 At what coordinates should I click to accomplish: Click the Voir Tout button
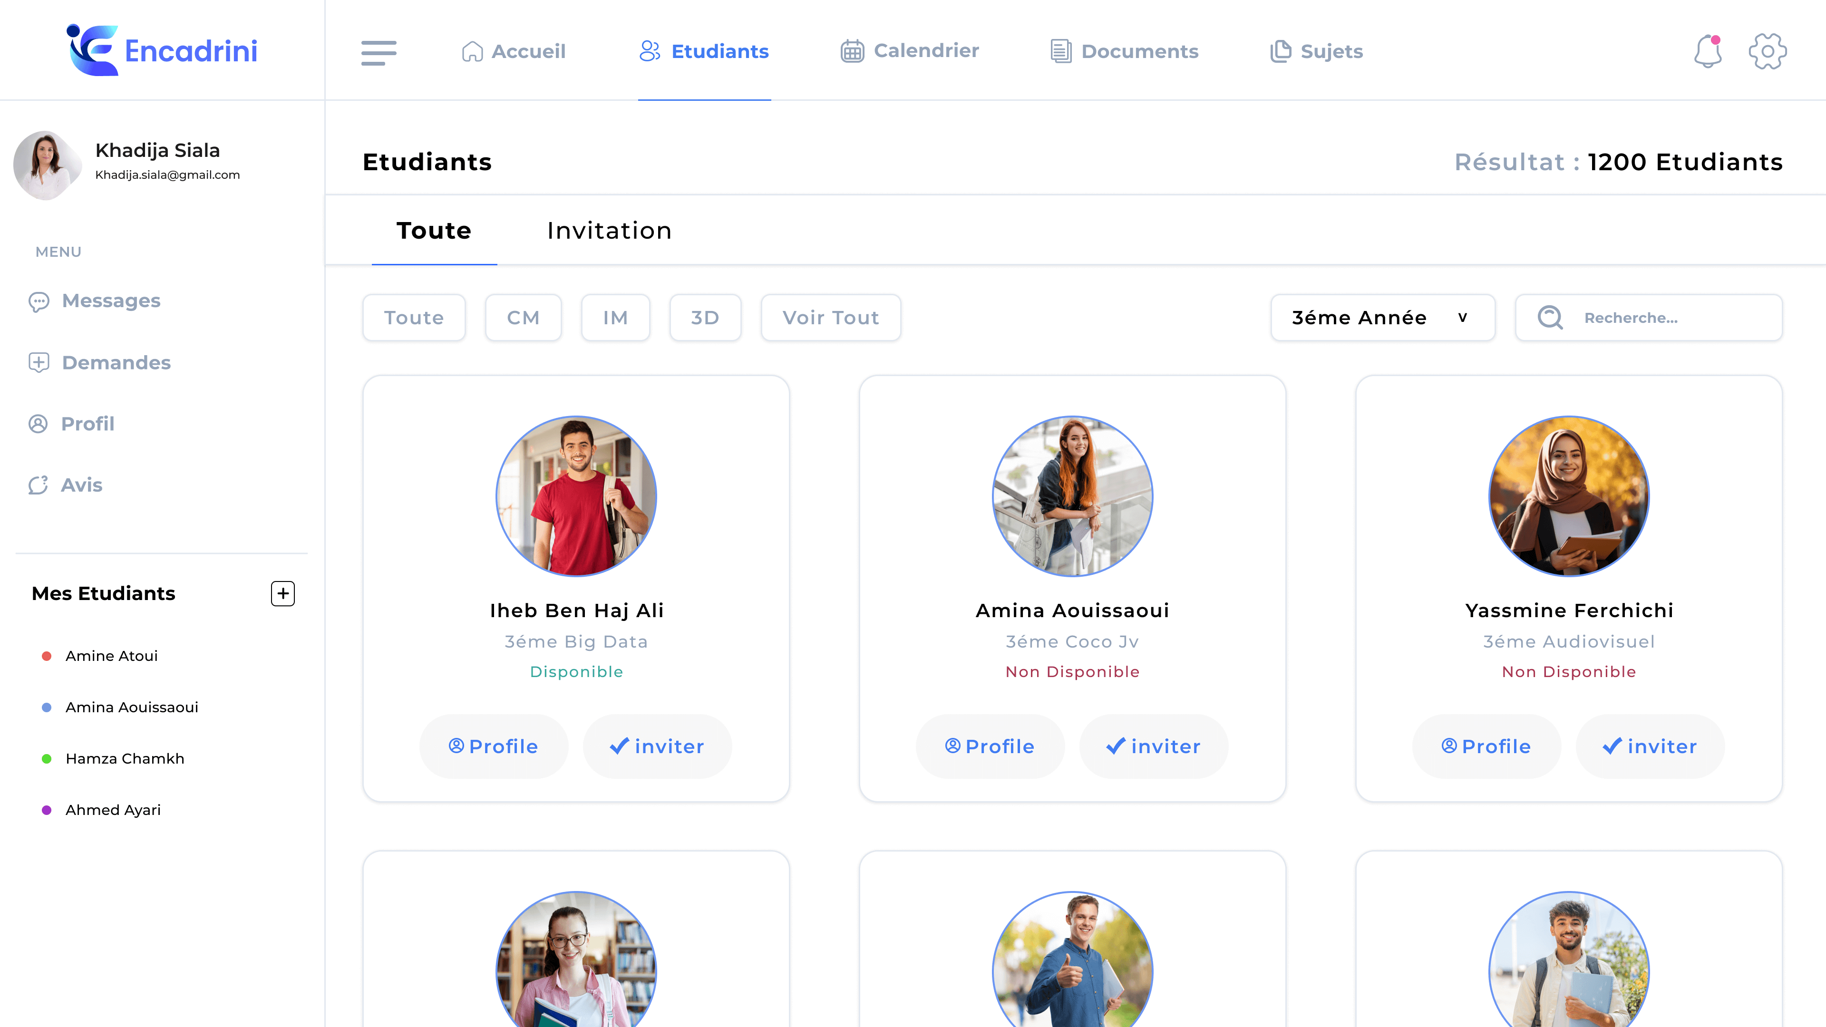coord(831,318)
